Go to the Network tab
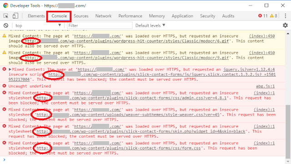This screenshot has height=164, width=291. point(103,16)
